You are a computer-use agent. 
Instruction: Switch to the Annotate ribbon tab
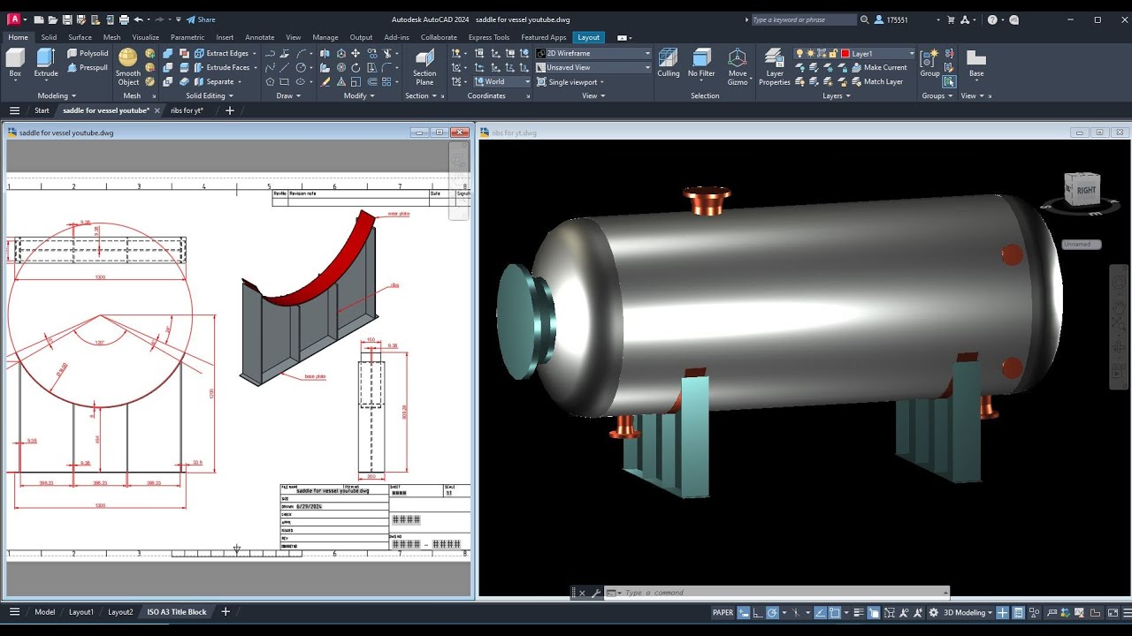[259, 37]
